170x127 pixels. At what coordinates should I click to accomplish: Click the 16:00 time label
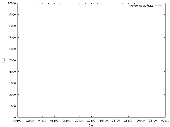point(116,121)
